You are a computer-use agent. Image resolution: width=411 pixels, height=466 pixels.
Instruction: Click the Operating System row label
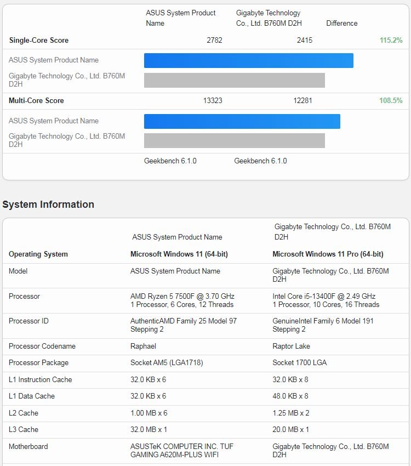coord(38,254)
